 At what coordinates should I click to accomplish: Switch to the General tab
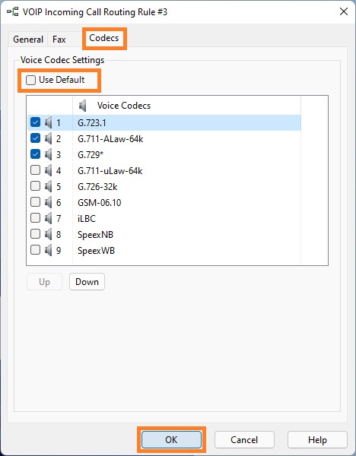click(x=28, y=40)
